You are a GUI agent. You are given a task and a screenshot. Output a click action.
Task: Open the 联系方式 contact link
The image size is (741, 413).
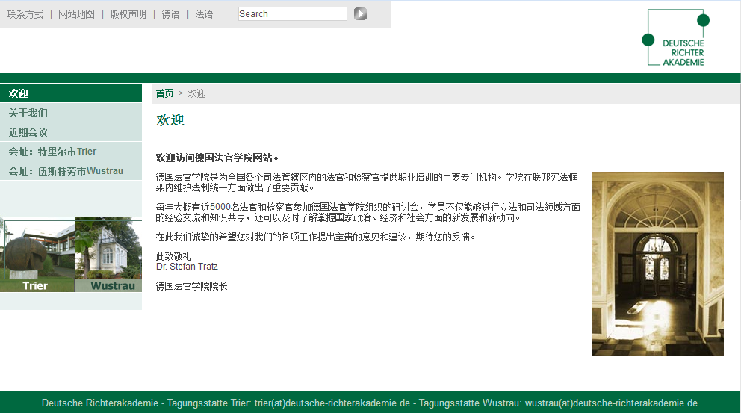pyautogui.click(x=25, y=14)
